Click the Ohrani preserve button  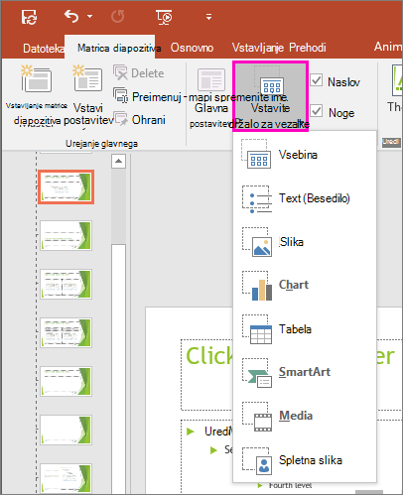pos(139,120)
